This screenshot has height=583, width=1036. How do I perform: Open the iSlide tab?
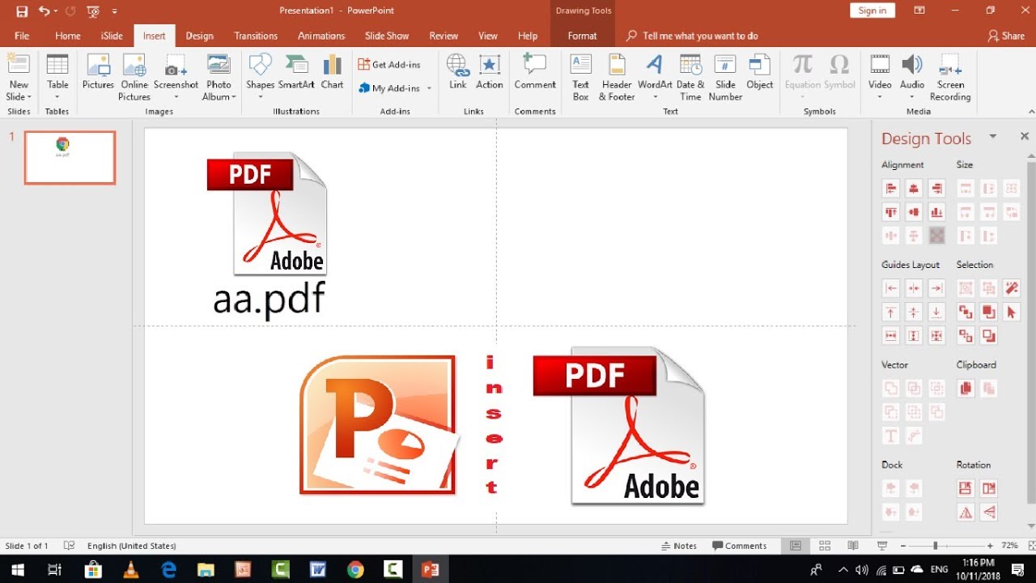click(112, 36)
